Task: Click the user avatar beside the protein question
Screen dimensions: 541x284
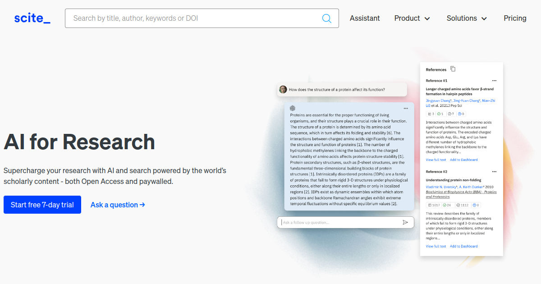Action: 283,89
